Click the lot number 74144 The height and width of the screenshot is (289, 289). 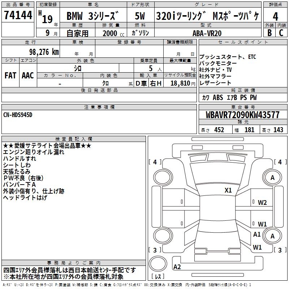[18, 15]
